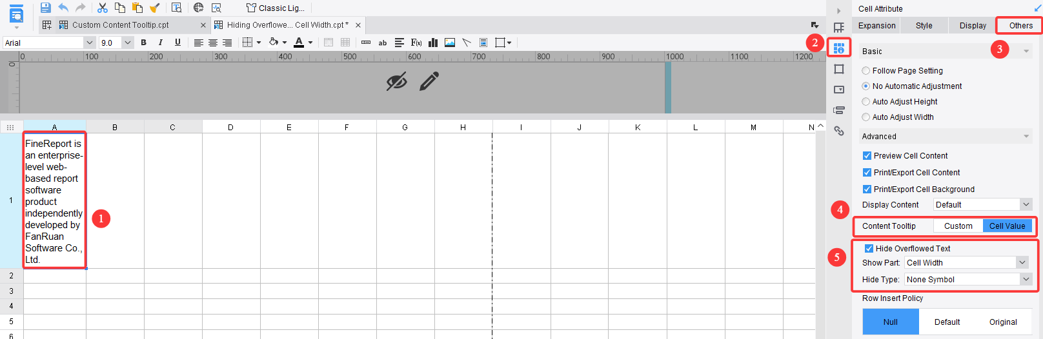Click the eye-slash hide icon in header area
The width and height of the screenshot is (1043, 339).
(396, 81)
